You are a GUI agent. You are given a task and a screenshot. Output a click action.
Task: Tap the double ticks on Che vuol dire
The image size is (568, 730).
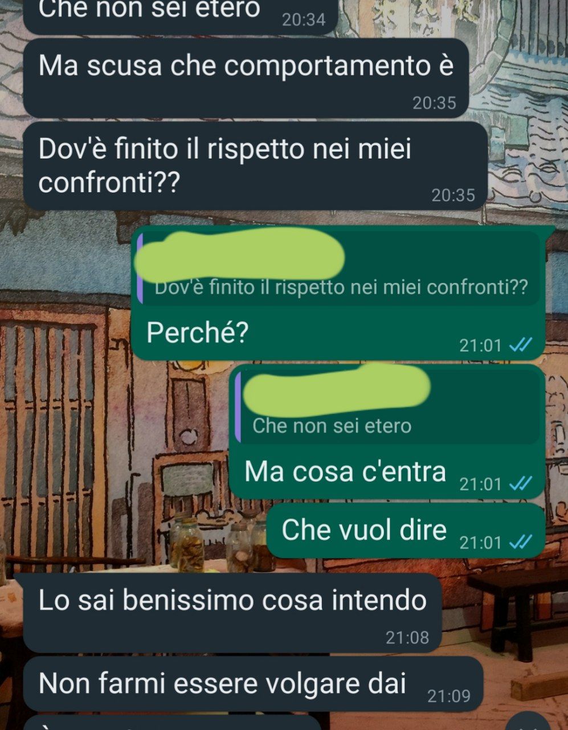(520, 542)
